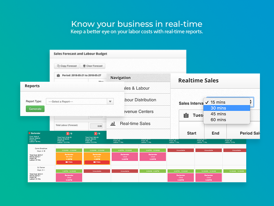The width and height of the screenshot is (274, 206).
Task: Click Carrie's Close shift under 5:00PM availability
Action: 153,157
